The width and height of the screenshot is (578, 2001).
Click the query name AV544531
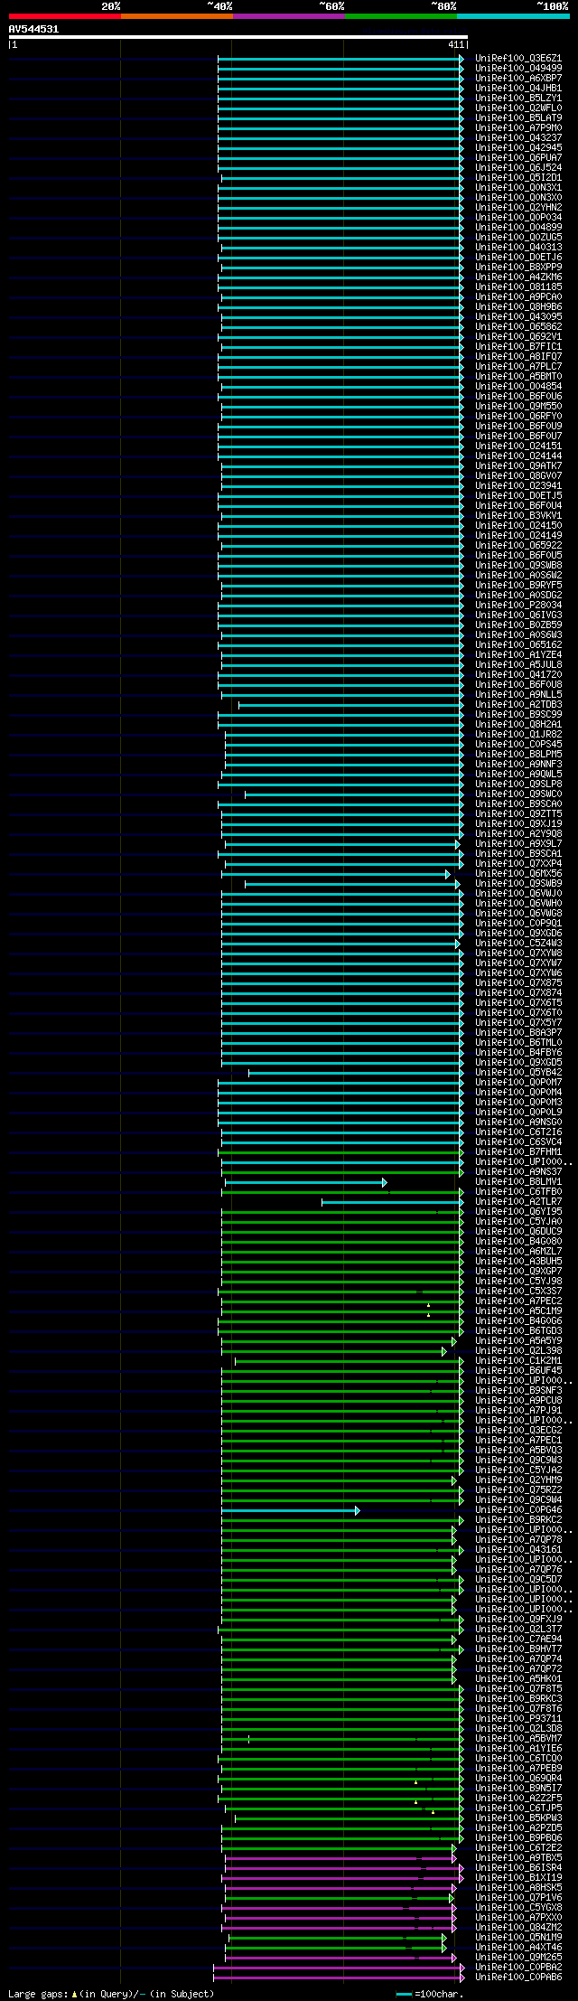34,30
